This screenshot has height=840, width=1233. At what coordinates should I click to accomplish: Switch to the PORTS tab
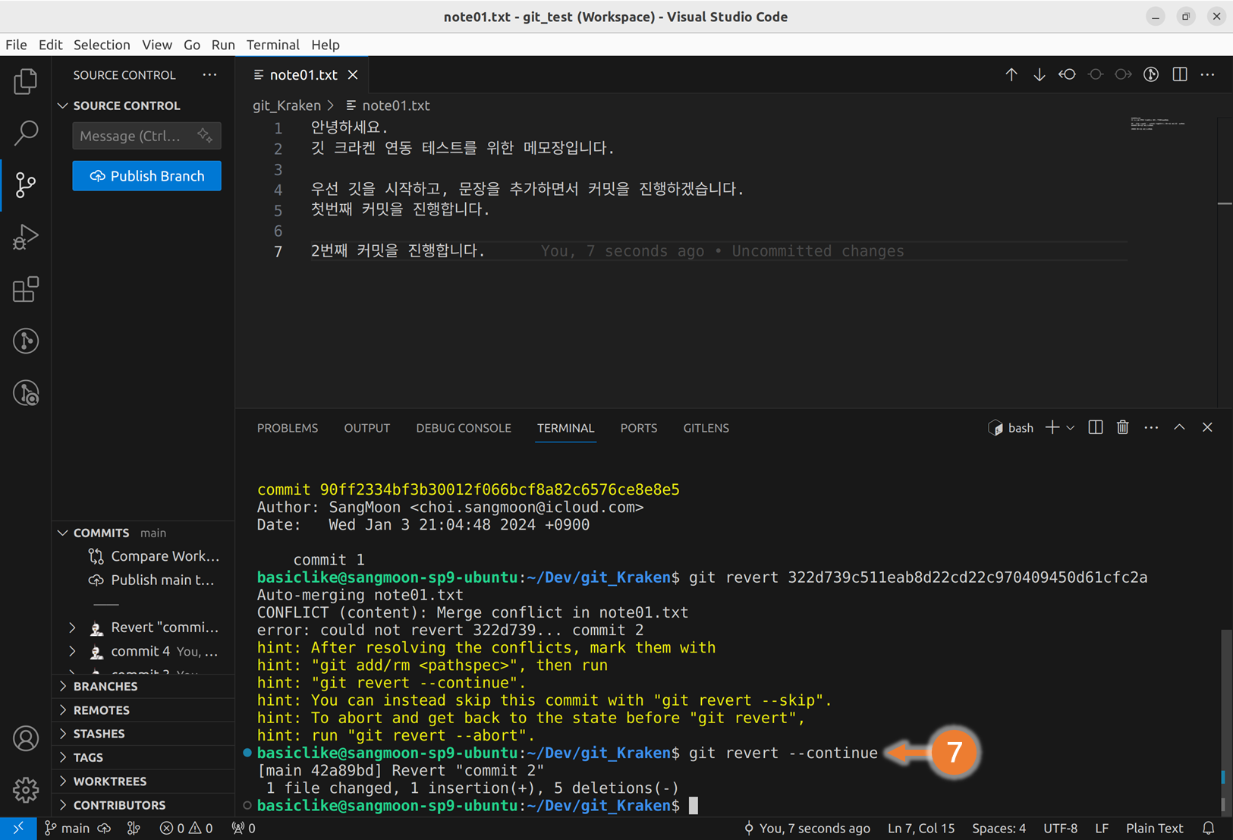639,428
